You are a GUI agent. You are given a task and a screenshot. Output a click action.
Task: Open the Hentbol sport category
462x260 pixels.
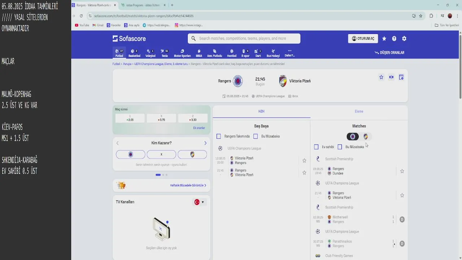[232, 53]
